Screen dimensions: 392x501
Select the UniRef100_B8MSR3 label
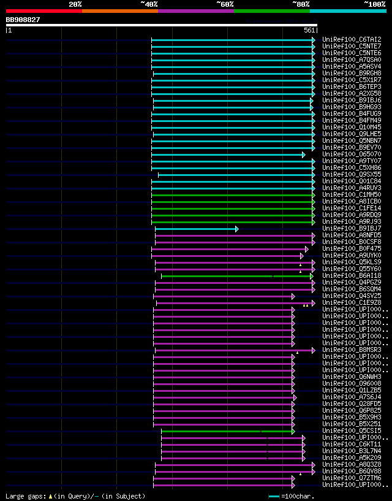[352, 350]
